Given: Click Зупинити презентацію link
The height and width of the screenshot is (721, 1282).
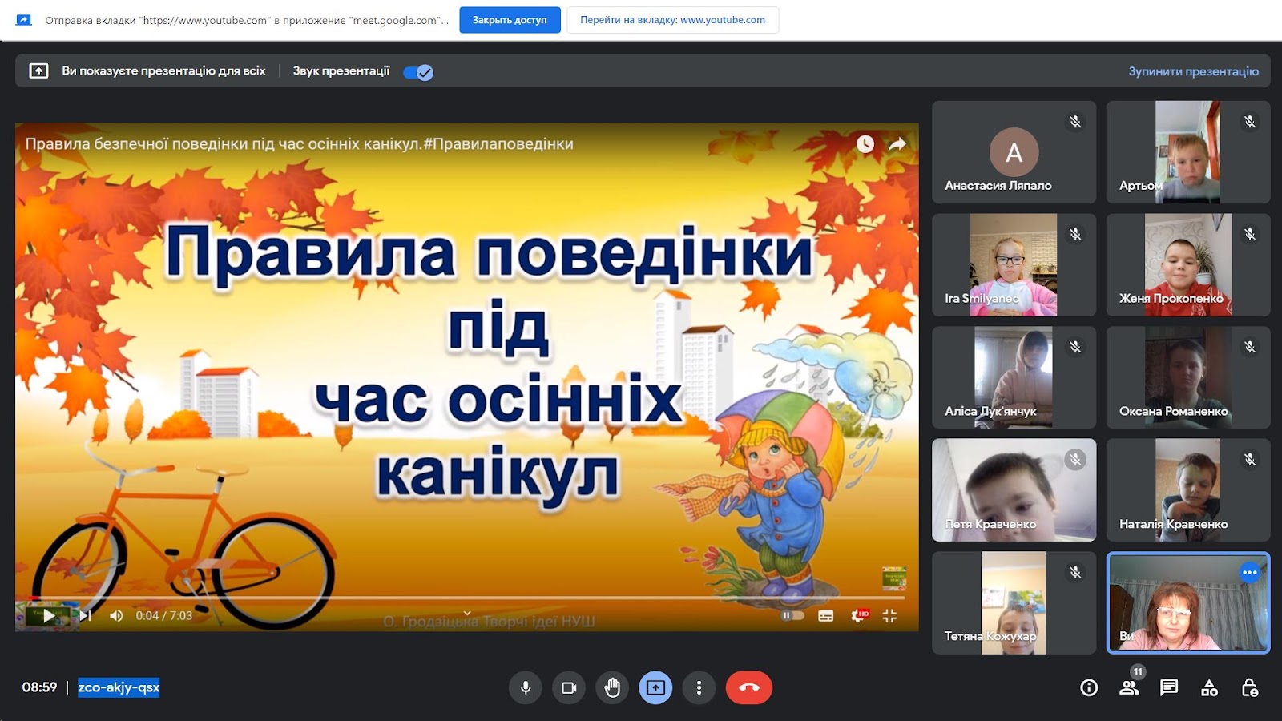Looking at the screenshot, I should click(x=1193, y=71).
